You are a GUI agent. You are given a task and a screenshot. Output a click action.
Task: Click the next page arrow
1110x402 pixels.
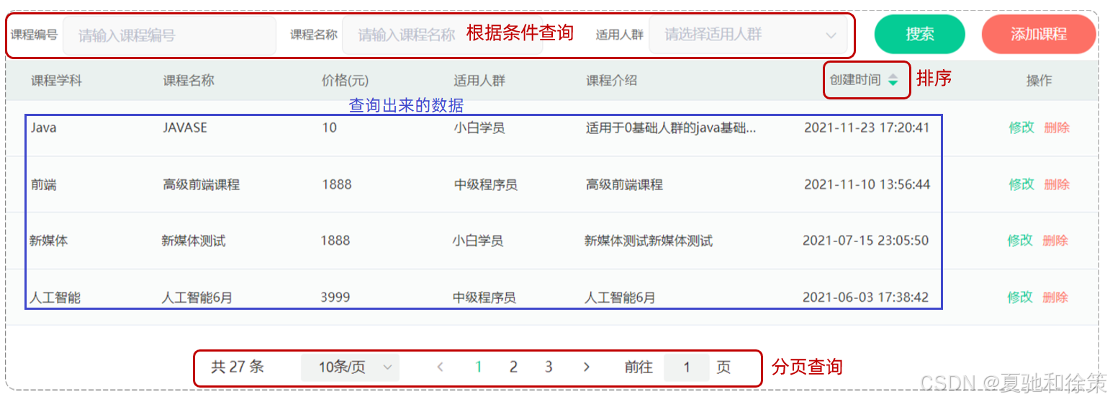(x=586, y=367)
